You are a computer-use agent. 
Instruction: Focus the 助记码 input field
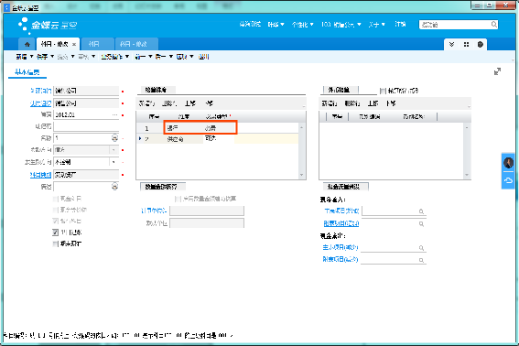86,126
